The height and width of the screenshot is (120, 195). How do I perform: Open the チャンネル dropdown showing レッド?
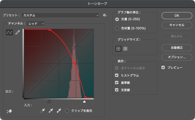(x=36, y=23)
